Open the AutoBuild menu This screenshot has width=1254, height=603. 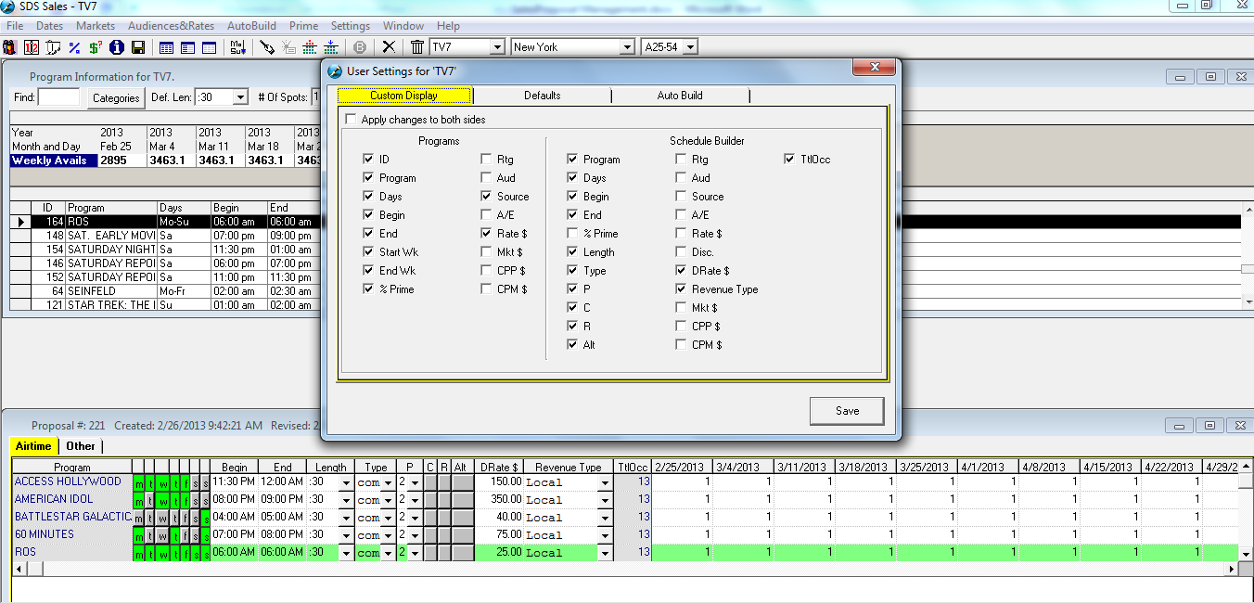pyautogui.click(x=251, y=26)
